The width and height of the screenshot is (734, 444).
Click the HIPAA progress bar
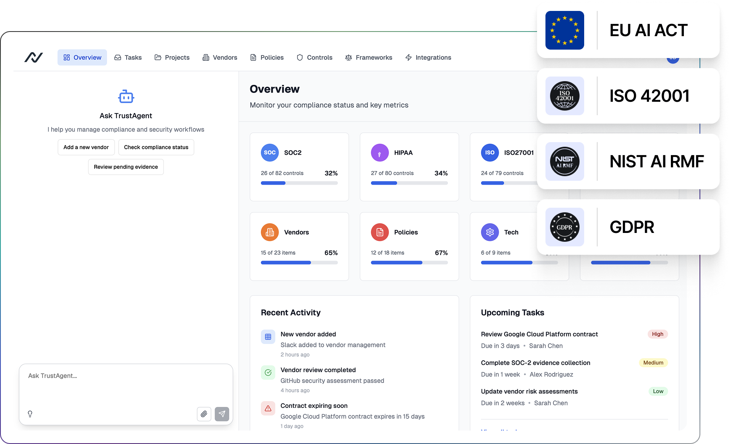(409, 183)
